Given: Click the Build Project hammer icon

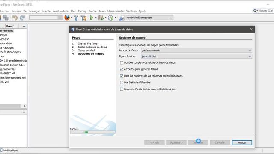Looking at the screenshot, I should tap(76, 18).
